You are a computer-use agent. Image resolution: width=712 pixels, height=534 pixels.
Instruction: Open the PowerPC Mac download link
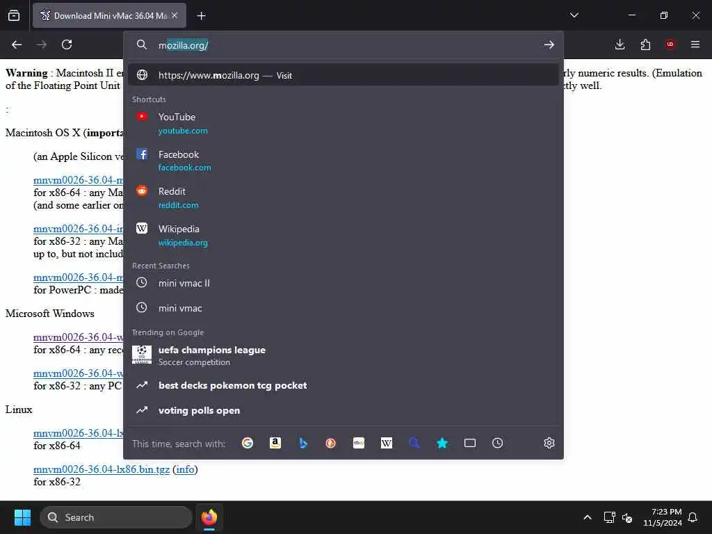pos(78,277)
